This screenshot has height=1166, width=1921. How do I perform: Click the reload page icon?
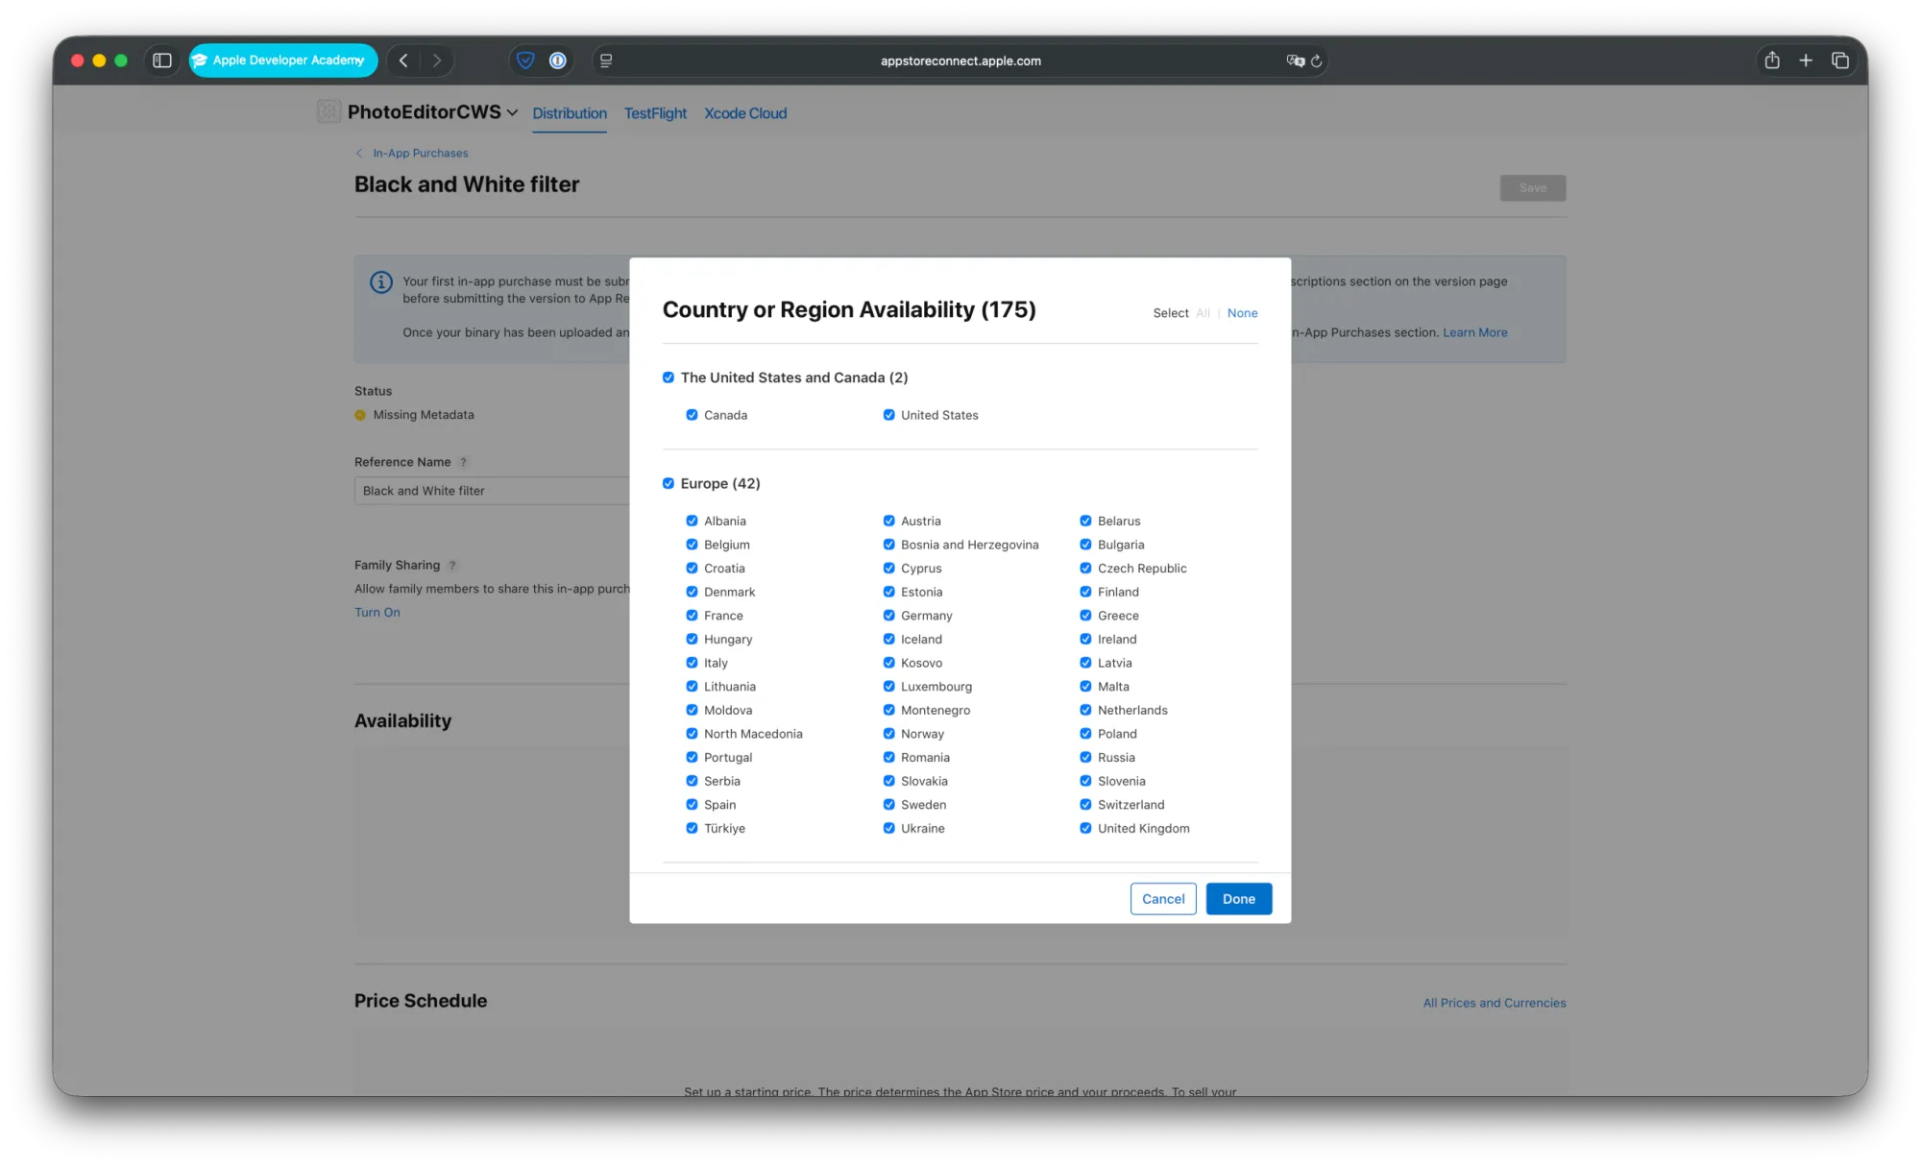[x=1317, y=61]
